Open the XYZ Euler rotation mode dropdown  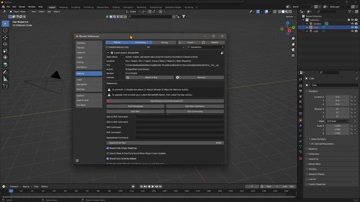tap(337, 121)
